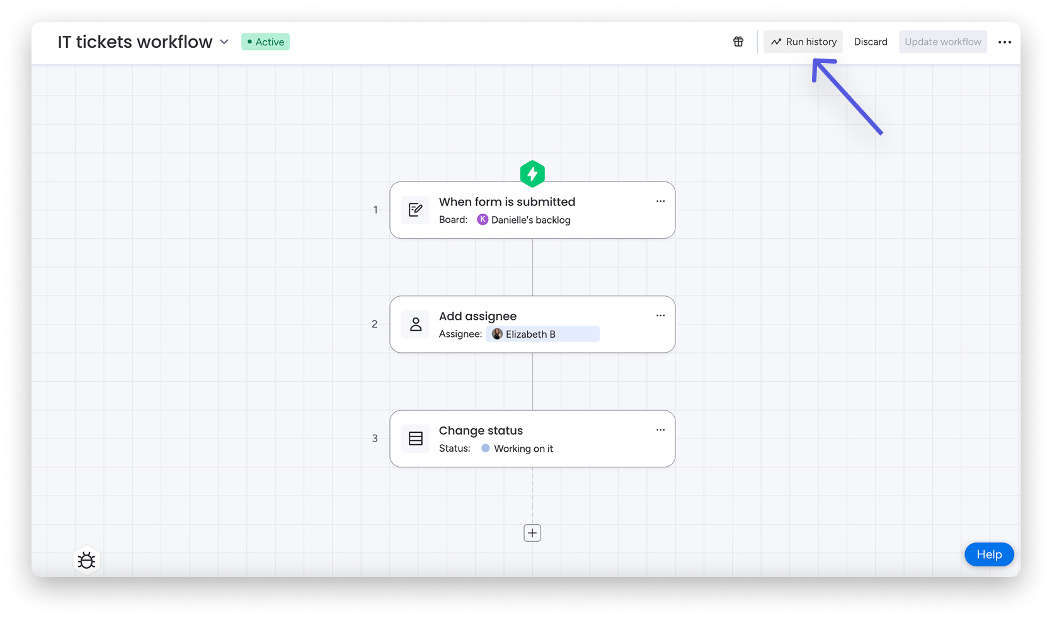This screenshot has width=1052, height=618.
Task: Expand the IT tickets workflow title dropdown
Action: [224, 42]
